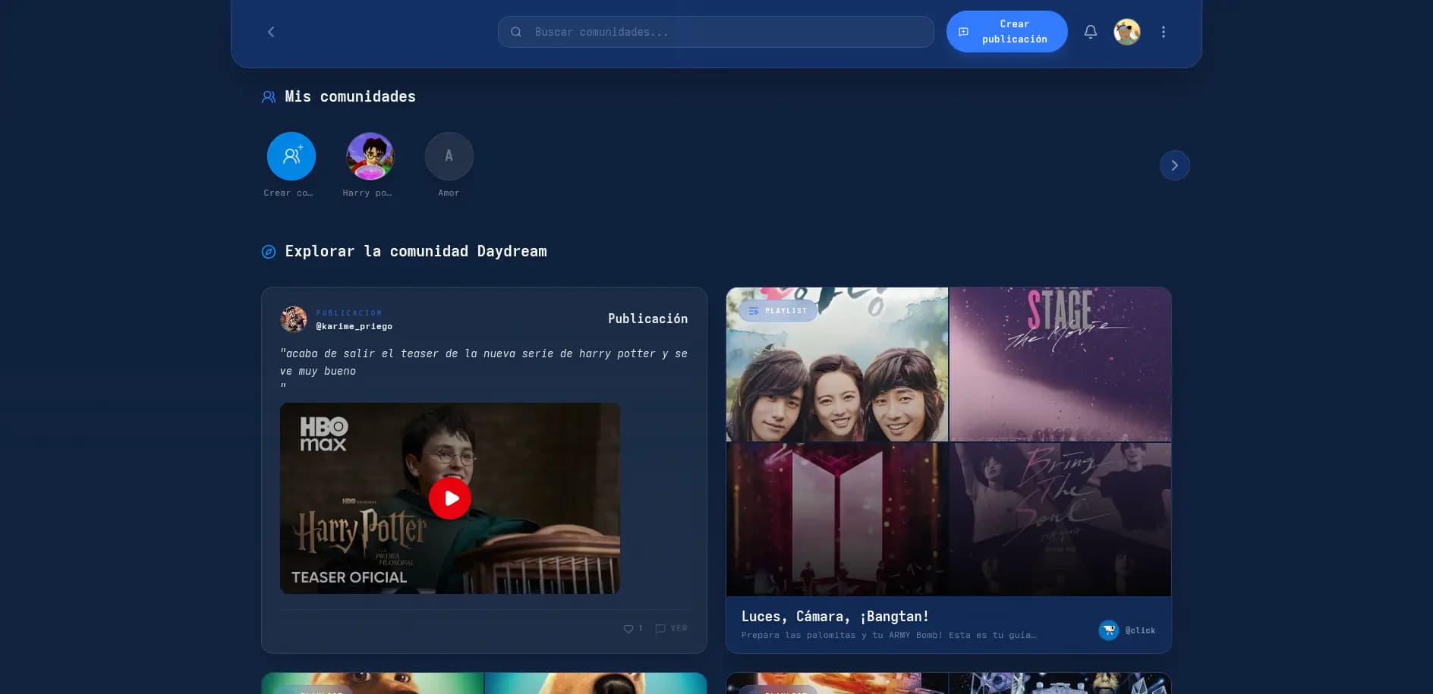
Task: Click the Publicación label on the post
Action: (647, 319)
